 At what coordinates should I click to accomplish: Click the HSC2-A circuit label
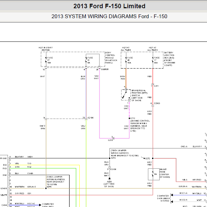tap(183, 200)
